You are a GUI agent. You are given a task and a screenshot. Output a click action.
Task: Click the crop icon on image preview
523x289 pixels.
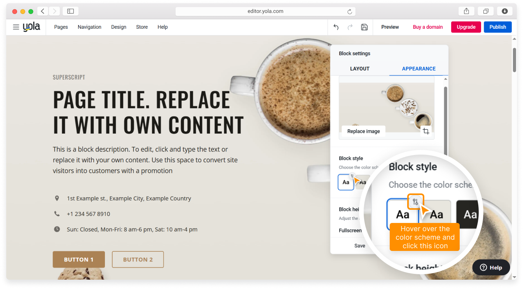[x=426, y=131]
